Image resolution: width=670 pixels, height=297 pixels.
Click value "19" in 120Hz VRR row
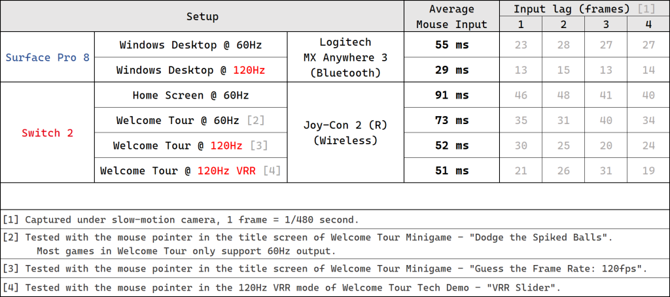point(648,170)
